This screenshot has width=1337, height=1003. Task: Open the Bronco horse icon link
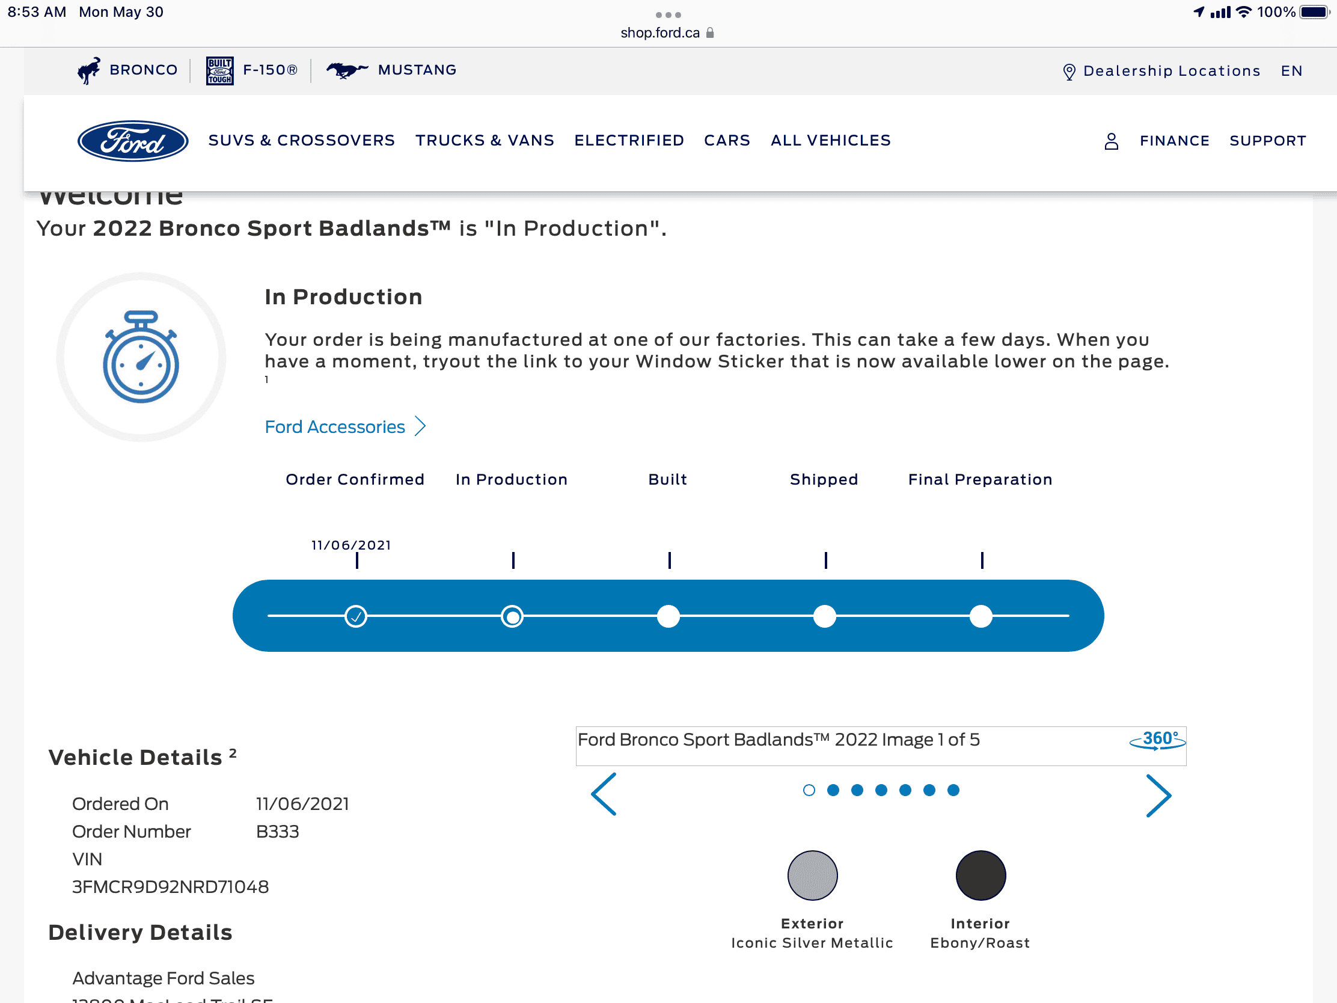click(x=89, y=71)
